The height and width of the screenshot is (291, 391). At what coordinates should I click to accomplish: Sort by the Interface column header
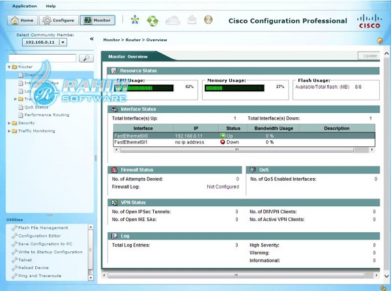(143, 129)
